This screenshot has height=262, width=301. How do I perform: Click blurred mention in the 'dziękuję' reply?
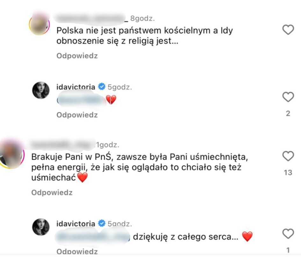pos(92,237)
